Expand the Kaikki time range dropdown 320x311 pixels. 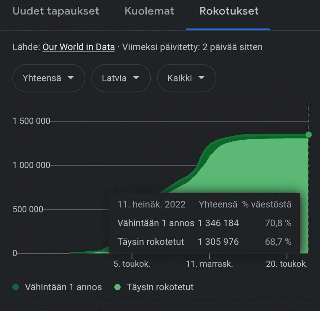coord(186,78)
